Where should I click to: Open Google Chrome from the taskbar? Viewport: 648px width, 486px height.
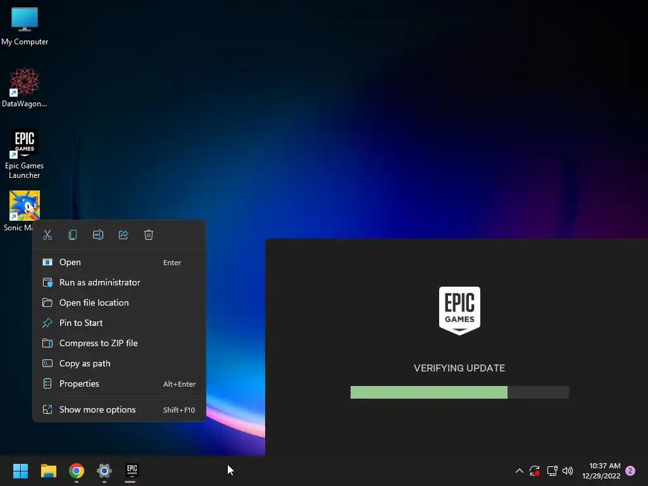77,471
